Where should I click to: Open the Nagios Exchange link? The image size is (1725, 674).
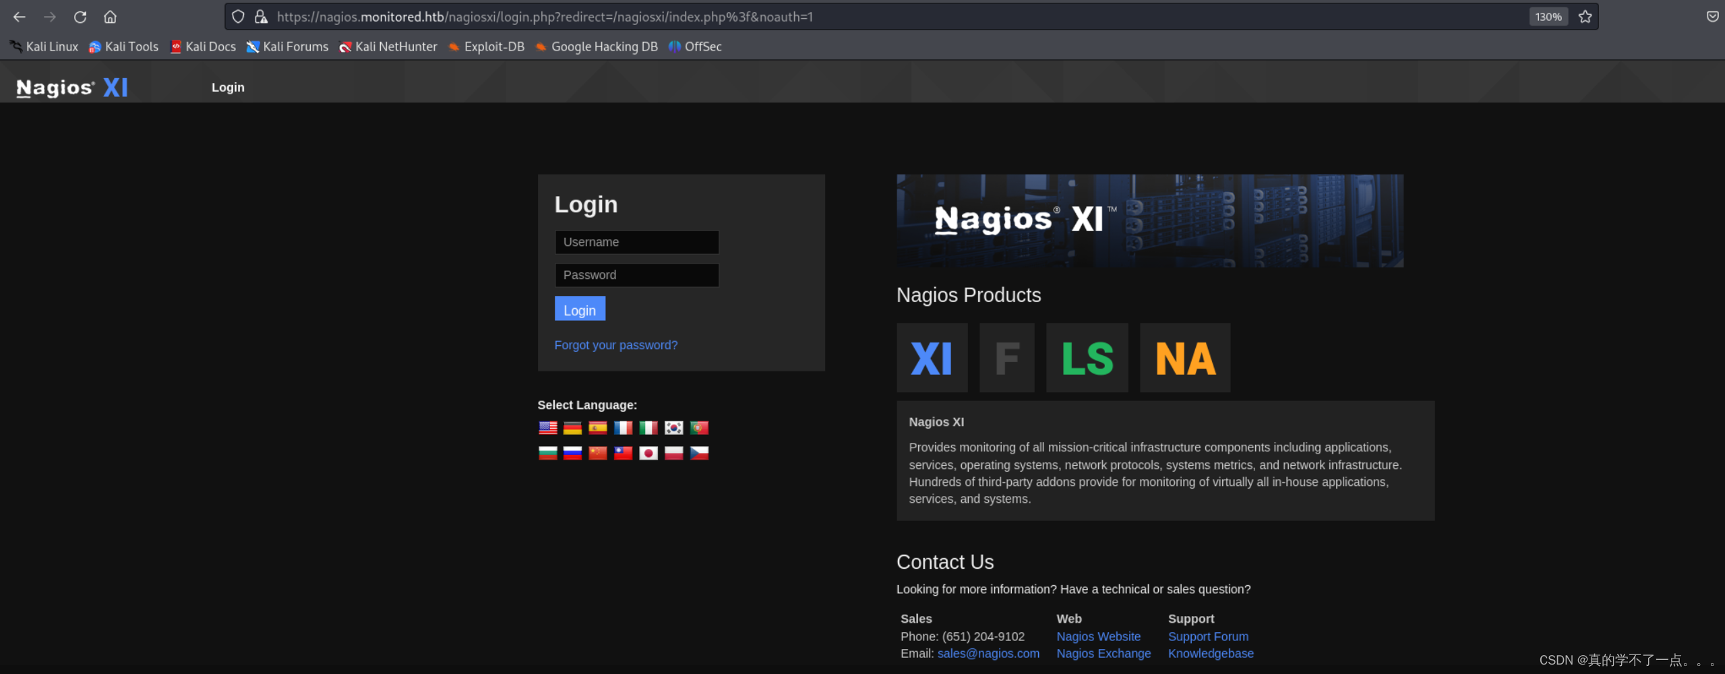(1103, 653)
